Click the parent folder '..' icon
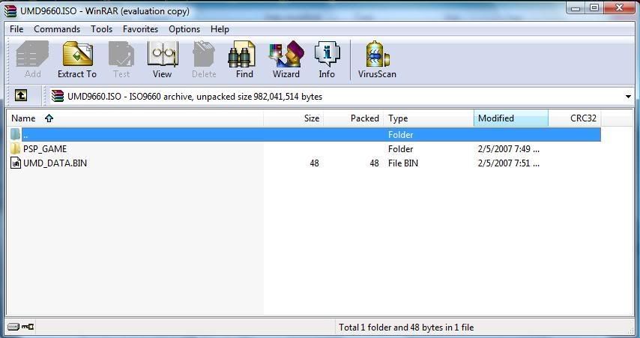The width and height of the screenshot is (640, 338). tap(16, 134)
